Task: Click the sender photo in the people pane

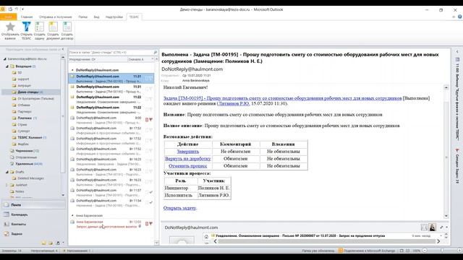Action: tap(433, 227)
